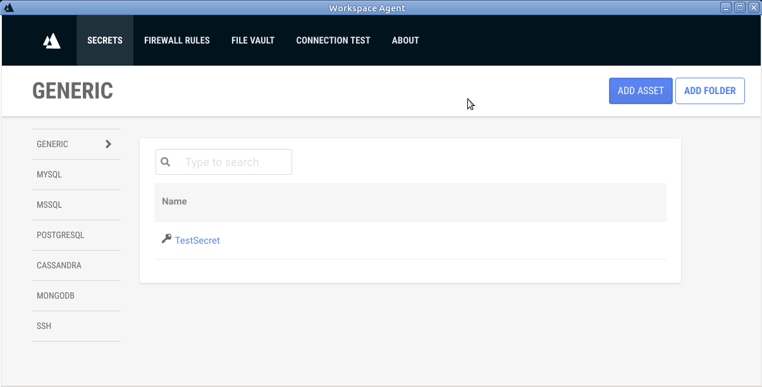
Task: Select GENERIC in the sidebar
Action: tap(77, 145)
